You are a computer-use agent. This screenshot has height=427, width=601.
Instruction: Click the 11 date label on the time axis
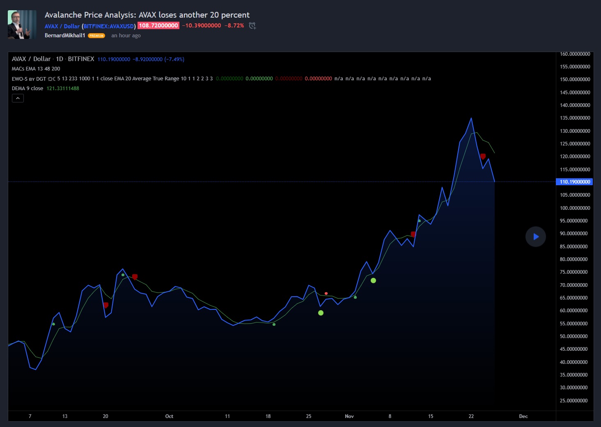click(227, 416)
